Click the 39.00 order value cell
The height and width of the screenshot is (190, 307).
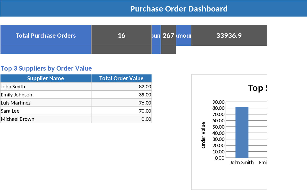pos(121,95)
